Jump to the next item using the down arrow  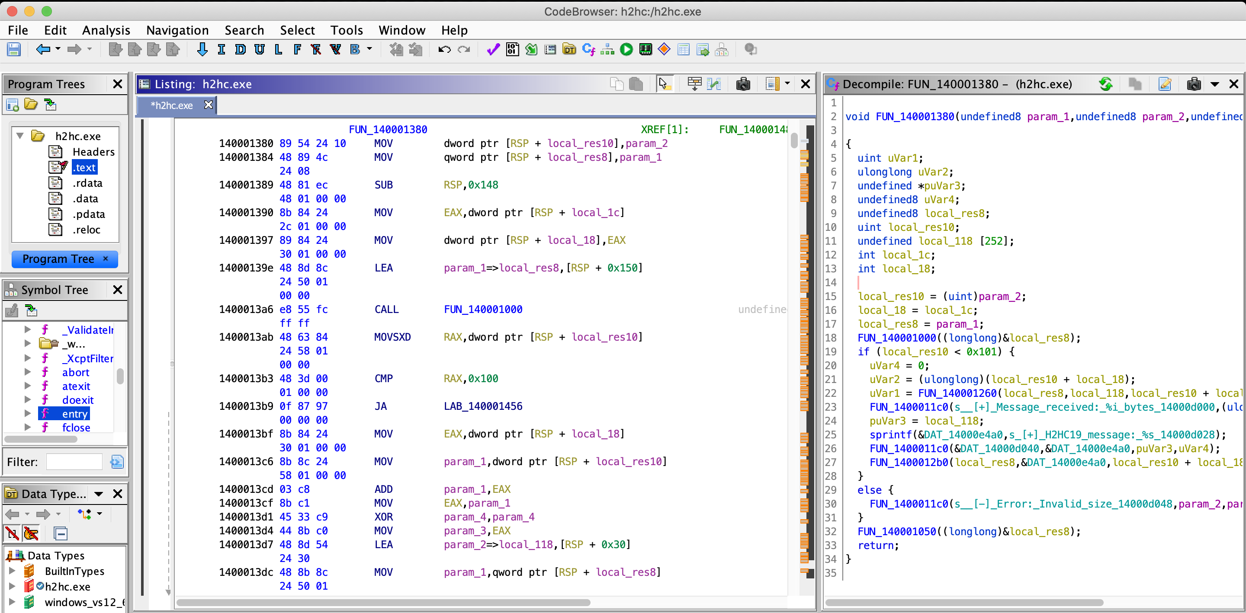(202, 49)
